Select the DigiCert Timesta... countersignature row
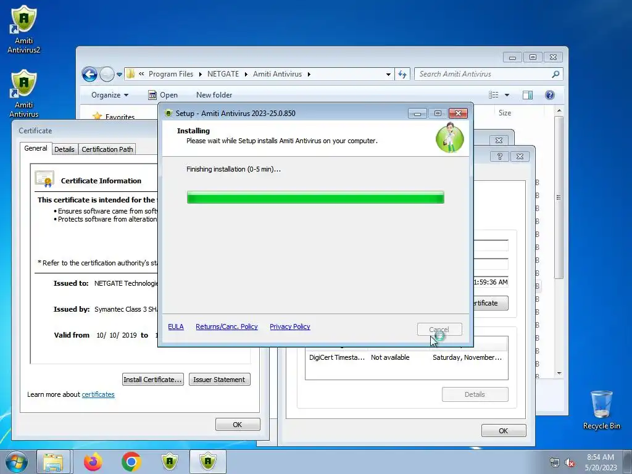Viewport: 632px width, 474px height. tap(406, 357)
